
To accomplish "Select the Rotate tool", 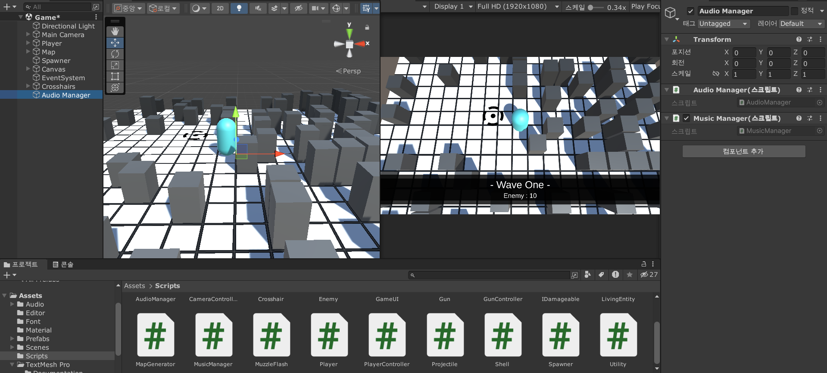I will pyautogui.click(x=115, y=54).
